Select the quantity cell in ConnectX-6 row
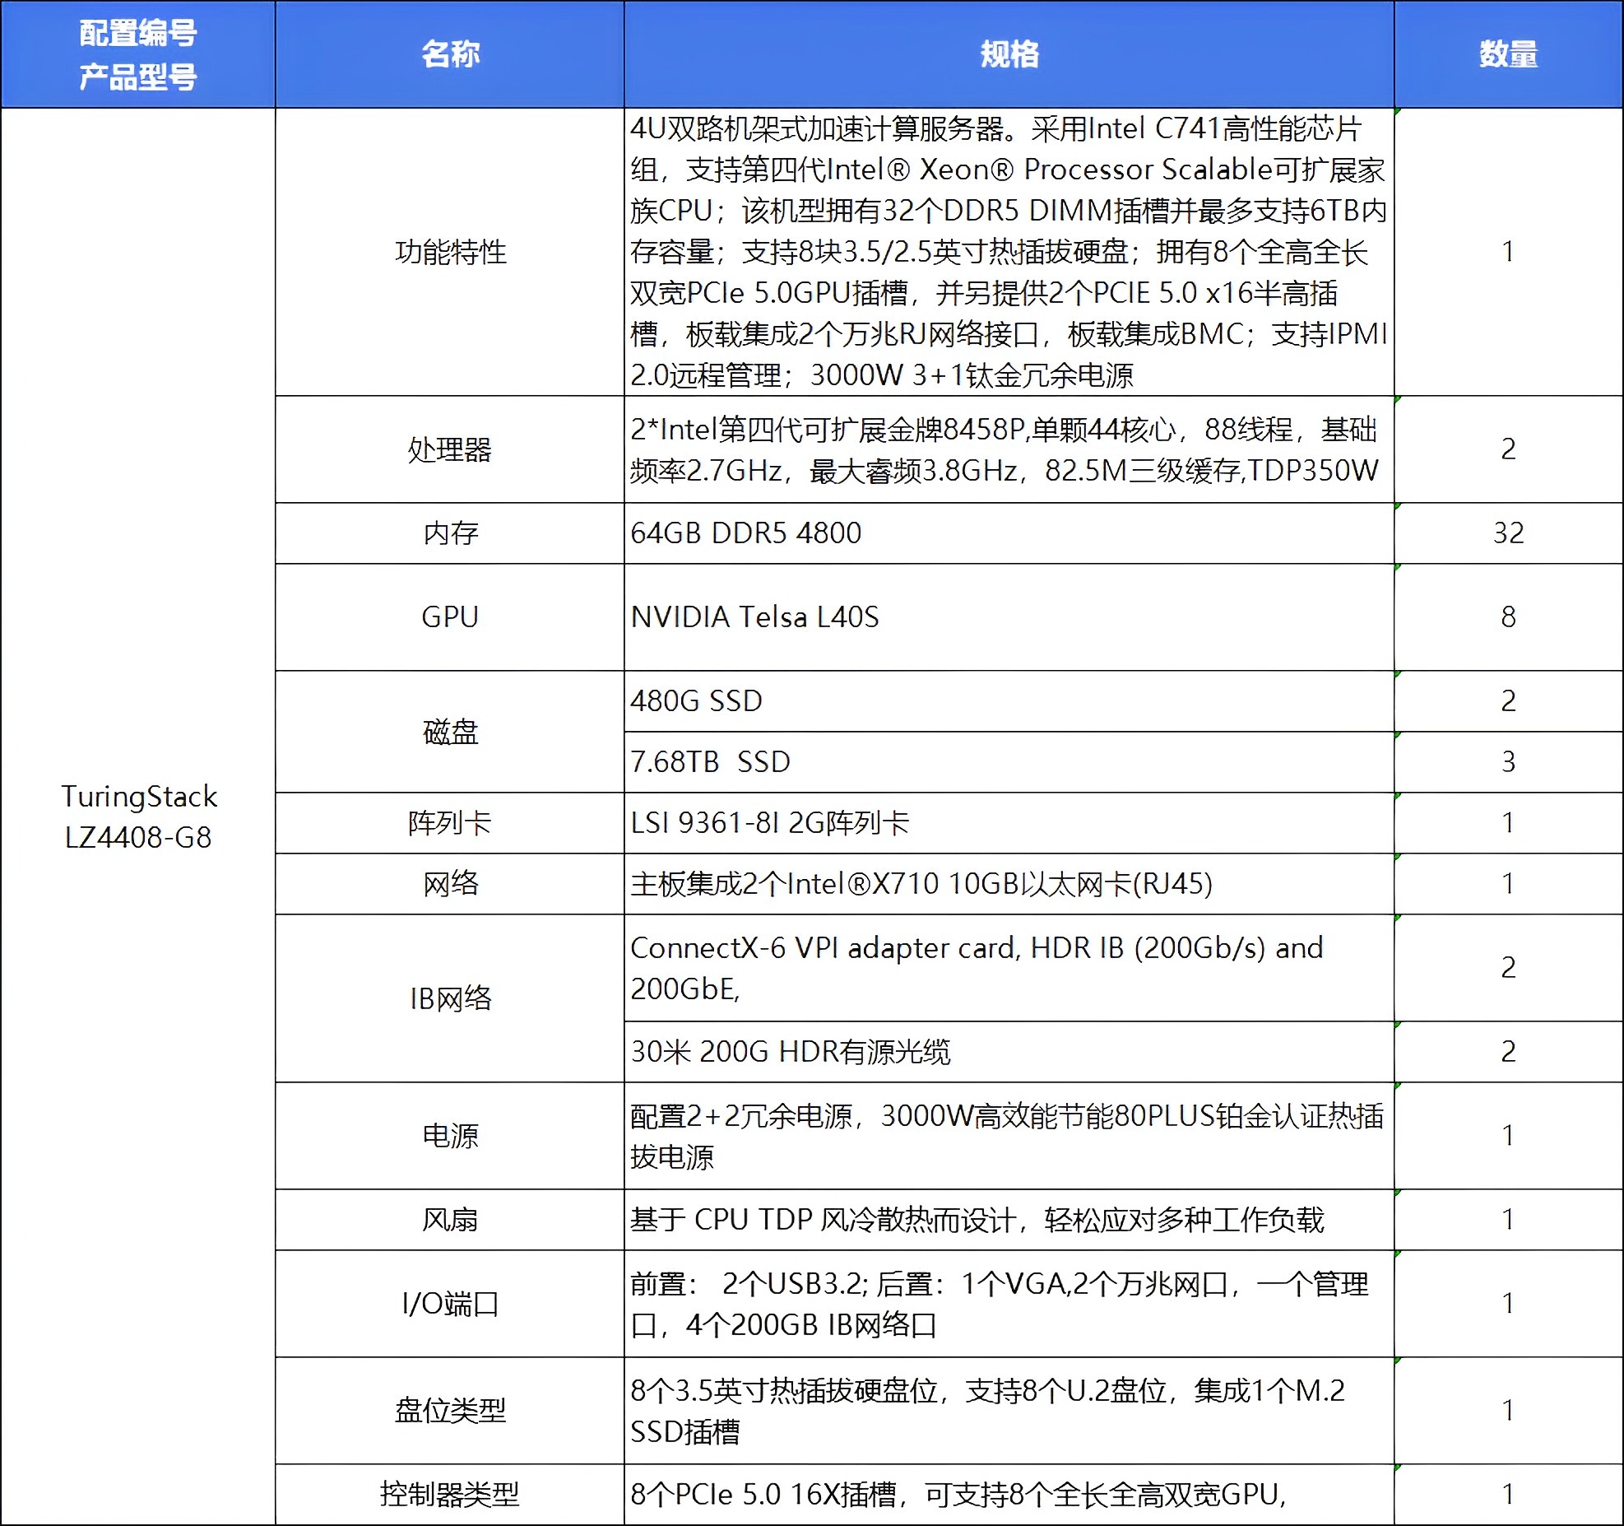1624x1526 pixels. click(x=1508, y=968)
